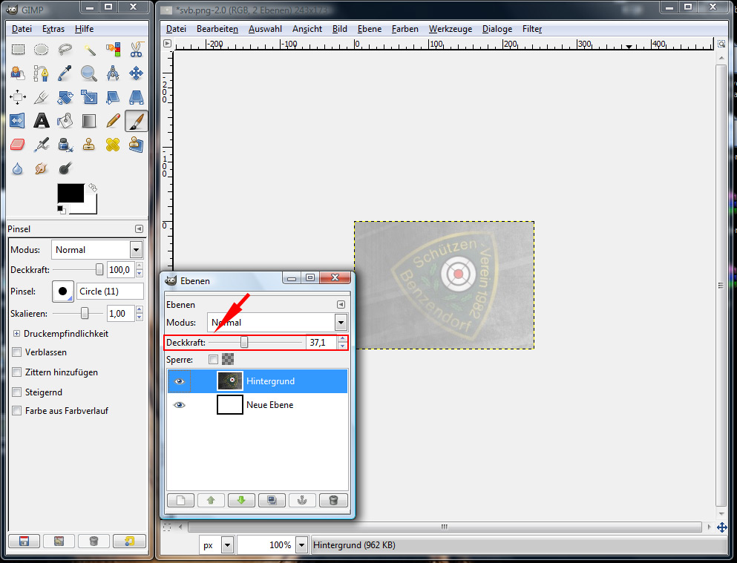Select the Paths tool
Viewport: 737px width, 563px height.
pyautogui.click(x=42, y=73)
